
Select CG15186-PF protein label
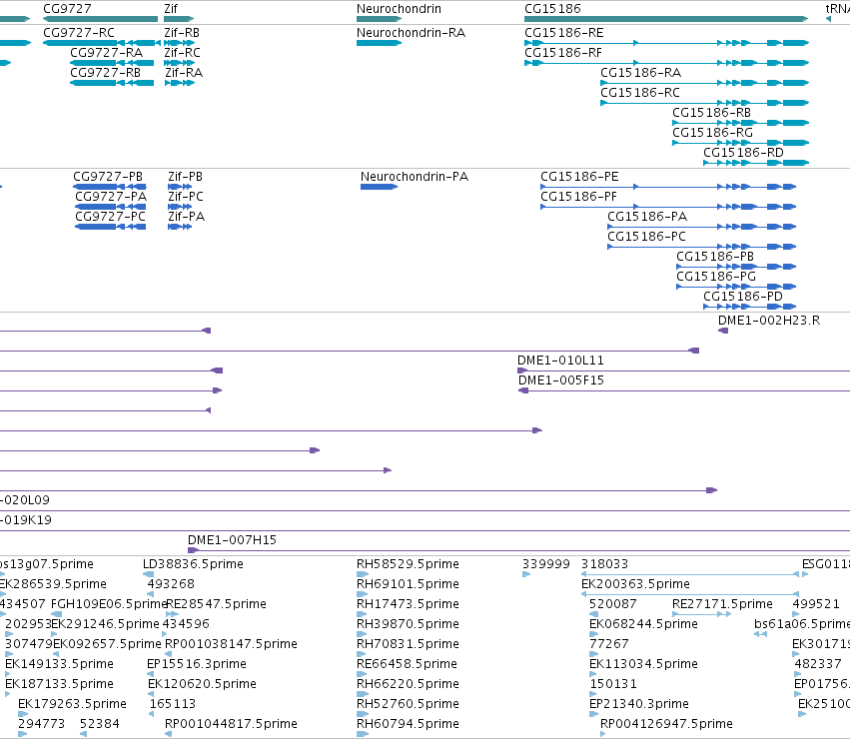[x=579, y=197]
